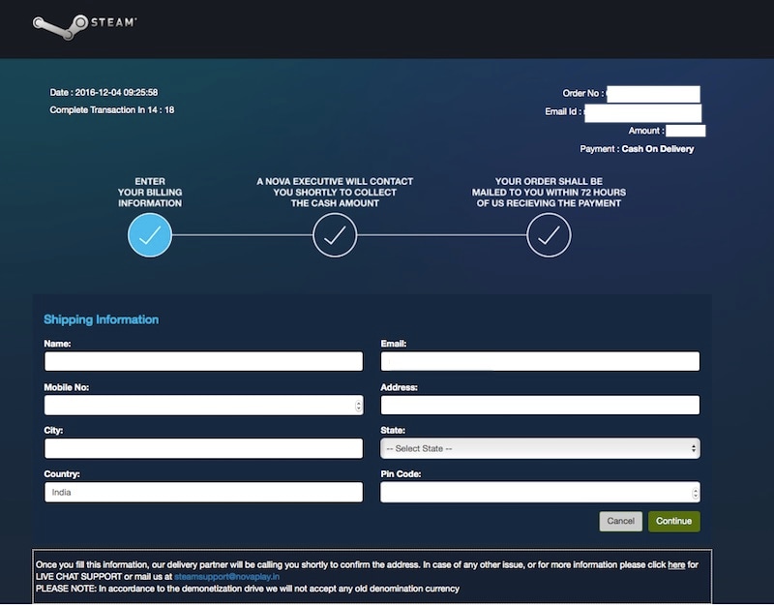Viewport: 774px width, 605px height.
Task: Select the order mailed step circle
Action: [549, 235]
